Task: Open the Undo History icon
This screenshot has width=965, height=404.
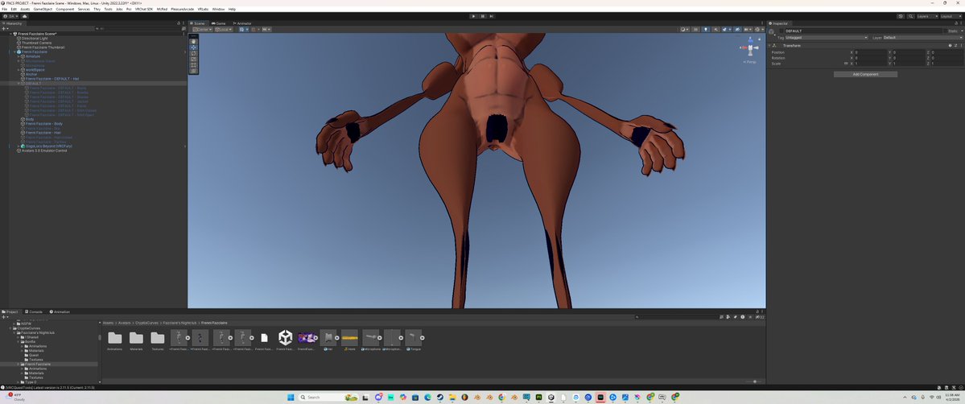Action: point(901,16)
